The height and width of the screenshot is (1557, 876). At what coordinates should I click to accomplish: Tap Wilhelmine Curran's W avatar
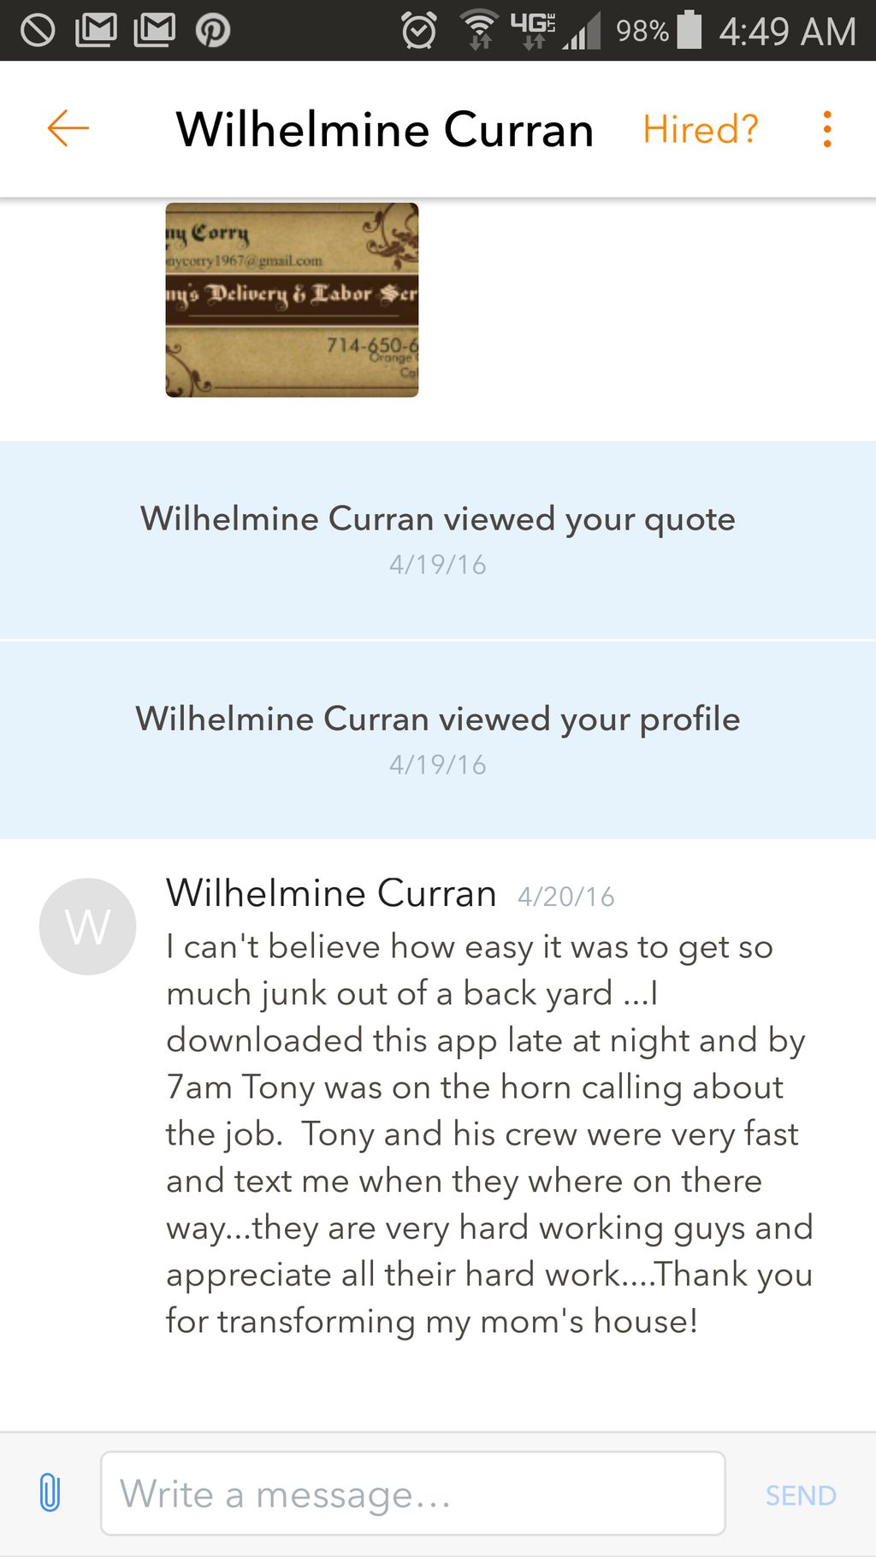tap(87, 927)
